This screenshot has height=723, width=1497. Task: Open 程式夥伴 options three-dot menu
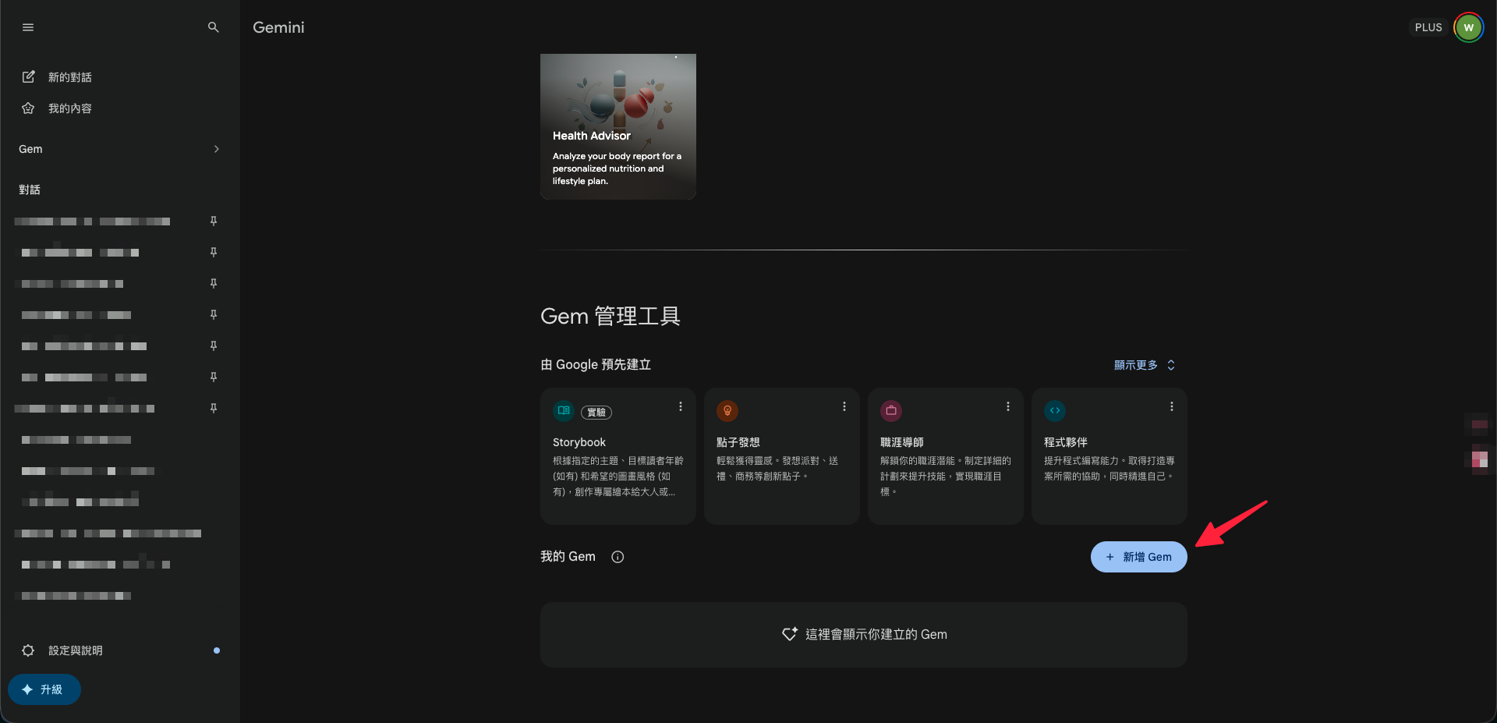1172,406
